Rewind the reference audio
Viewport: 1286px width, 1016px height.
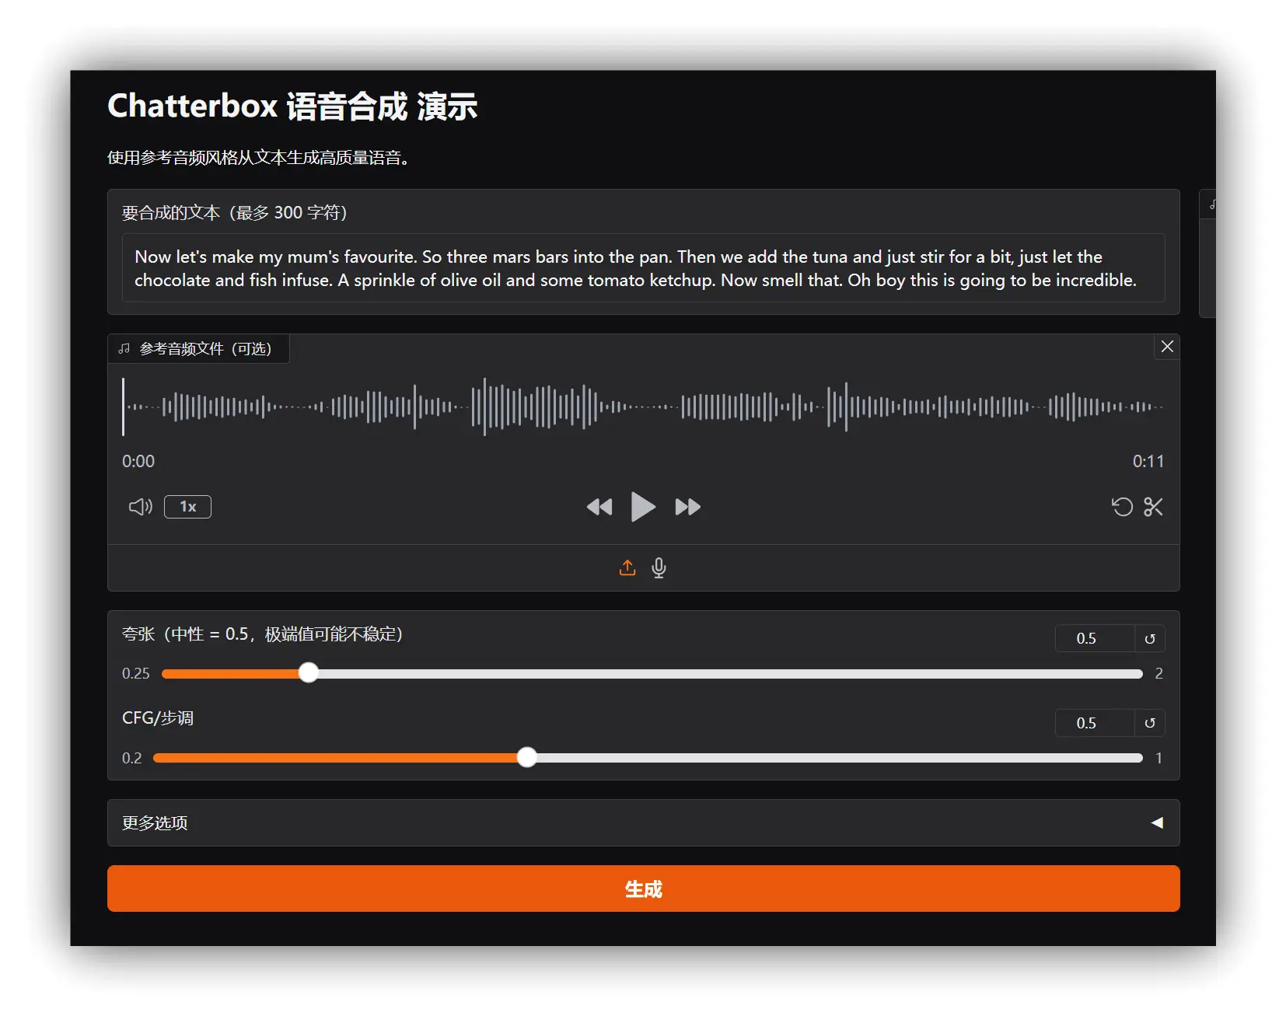point(599,508)
